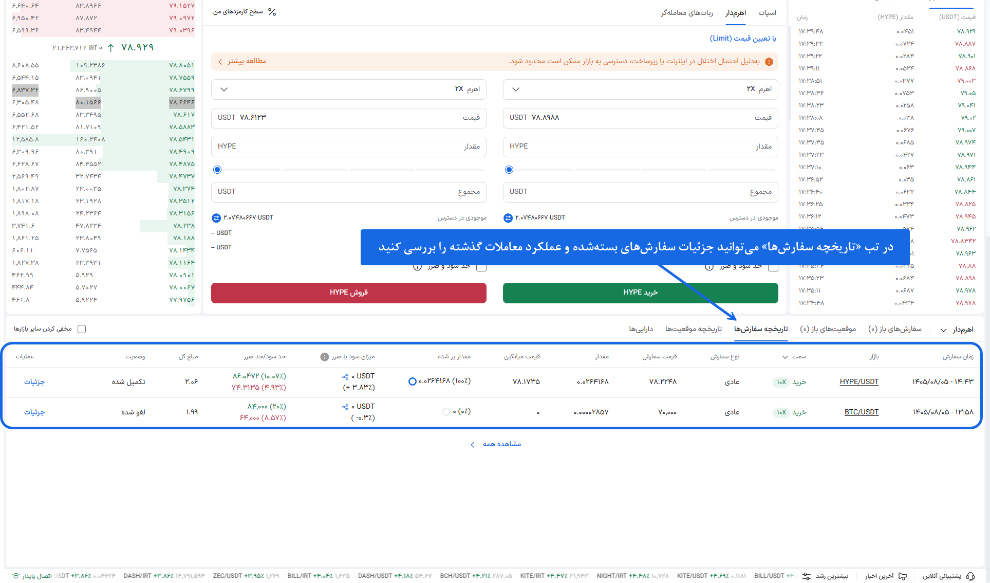
Task: Toggle the مخفی کردن سایر بازارها checkbox
Action: click(82, 329)
